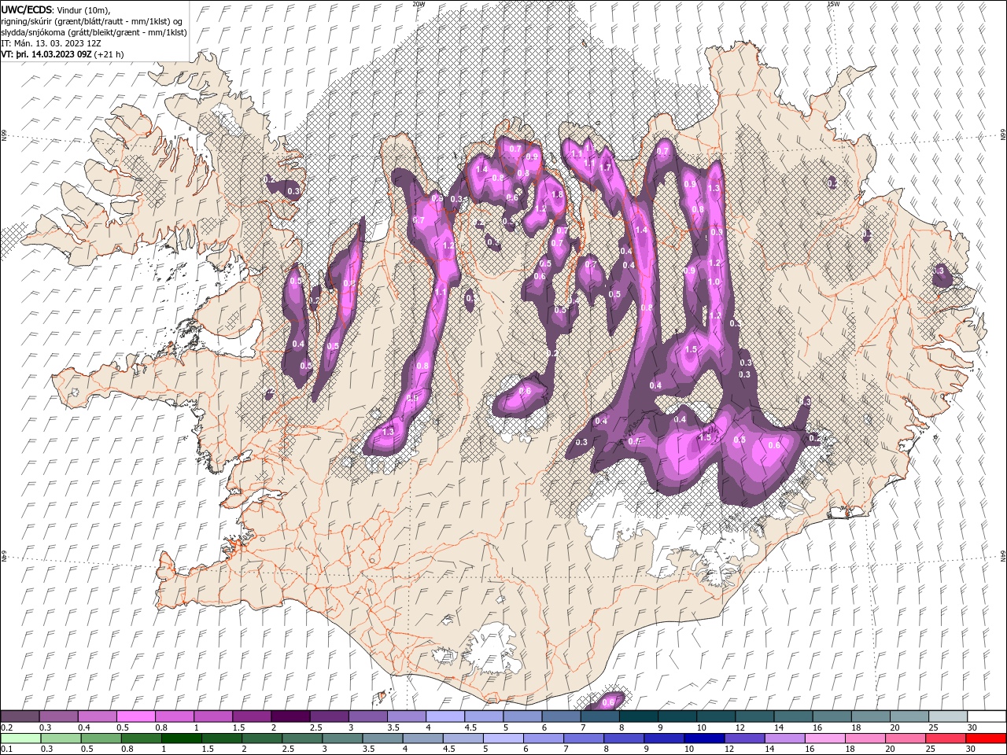
Task: Click the '(+21 h)' forecast offset text
Action: click(x=109, y=54)
